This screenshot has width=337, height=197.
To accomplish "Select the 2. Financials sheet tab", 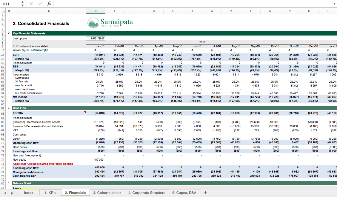I will tap(76, 193).
